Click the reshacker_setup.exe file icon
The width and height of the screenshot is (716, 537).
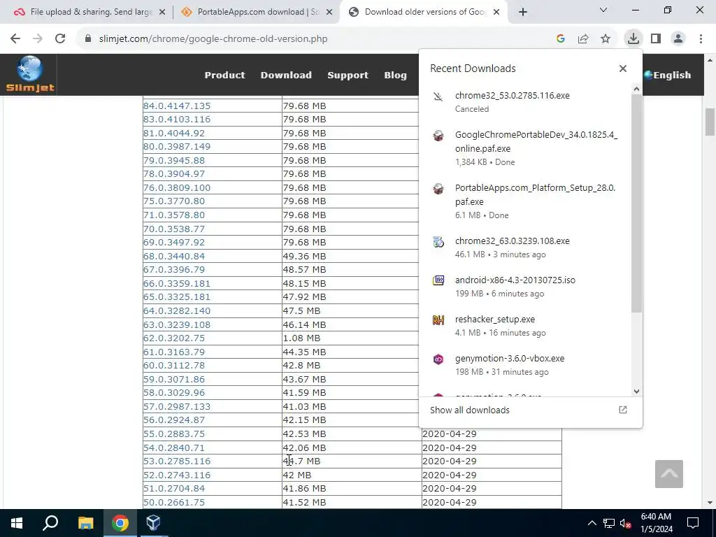point(438,320)
